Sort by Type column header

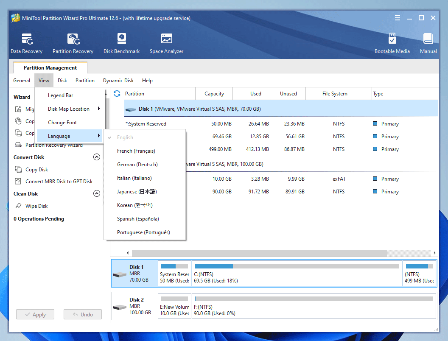point(405,94)
